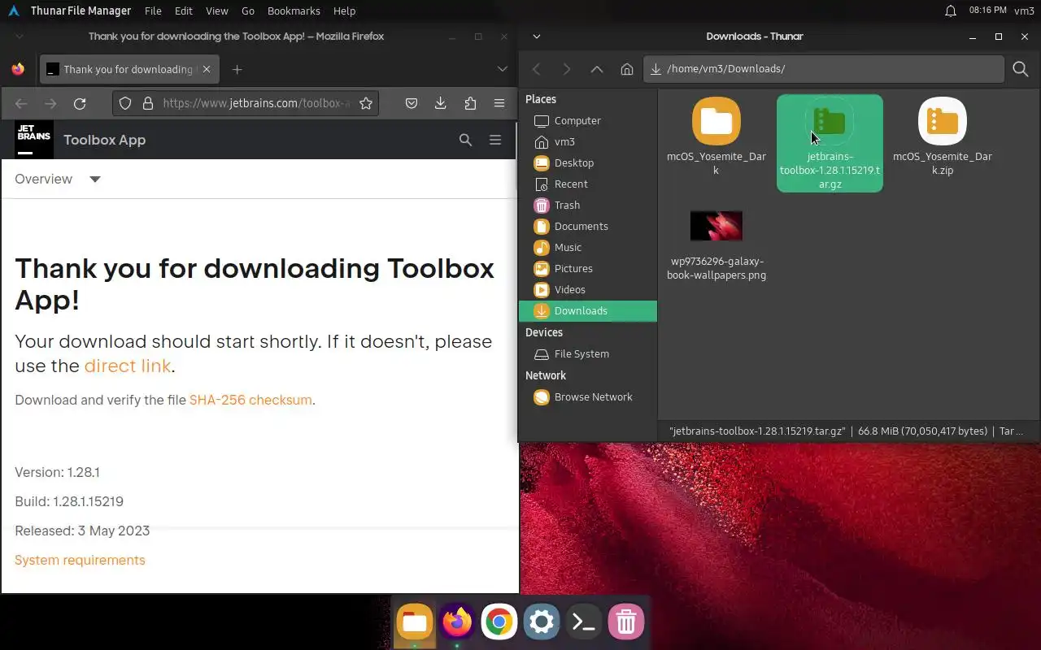Image resolution: width=1041 pixels, height=650 pixels.
Task: Select Downloads in Places sidebar
Action: click(587, 310)
